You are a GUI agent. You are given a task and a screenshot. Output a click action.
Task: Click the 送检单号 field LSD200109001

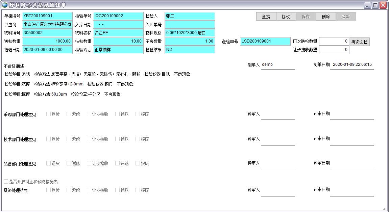265,41
